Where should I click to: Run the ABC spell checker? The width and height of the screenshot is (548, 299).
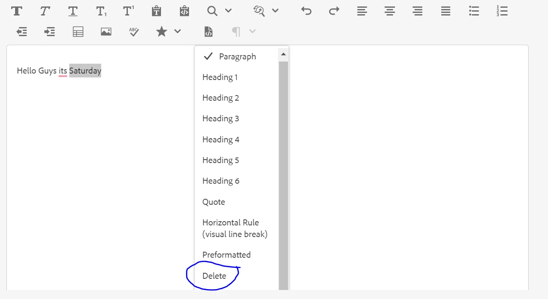point(134,31)
